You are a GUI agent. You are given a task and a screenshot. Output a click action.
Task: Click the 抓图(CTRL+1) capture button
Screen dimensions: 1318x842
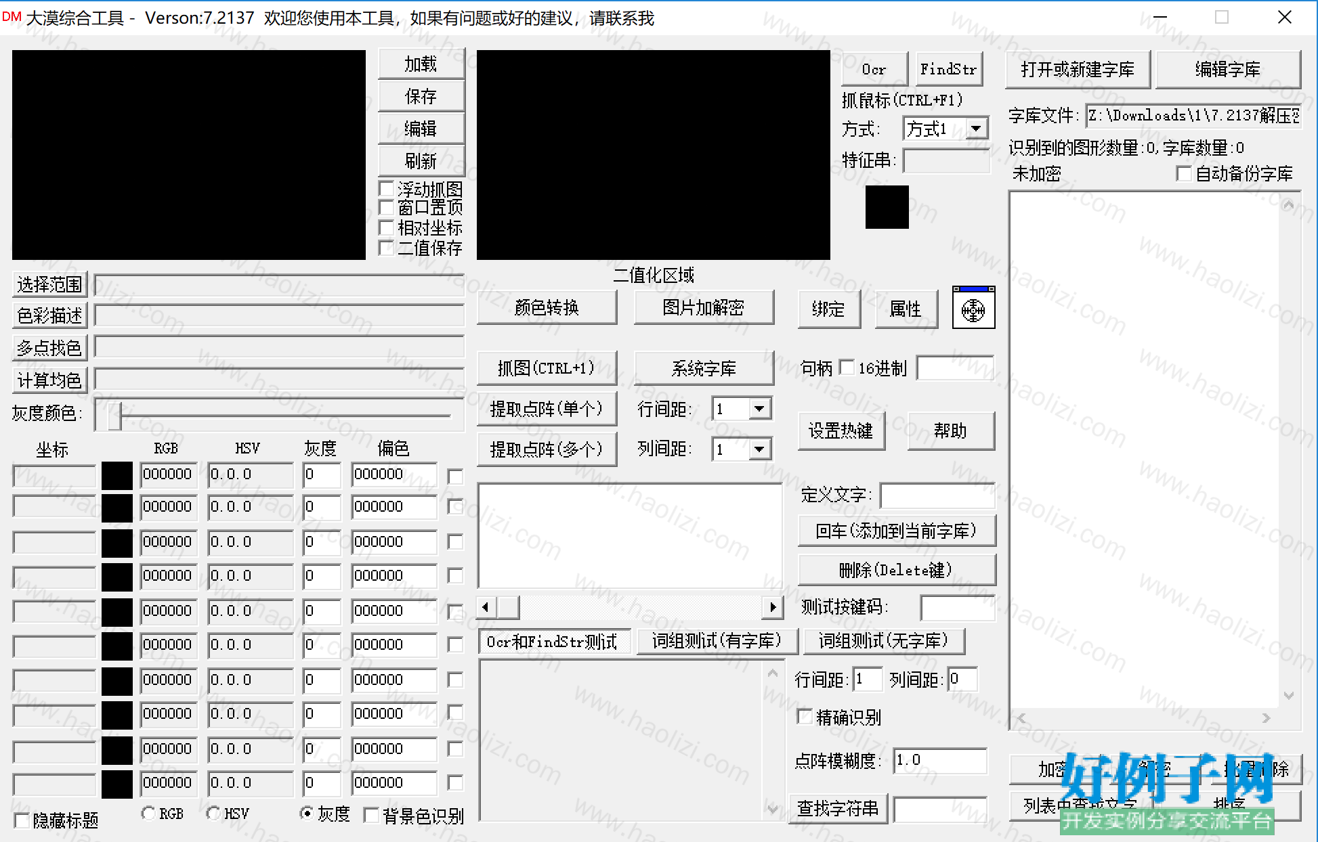(x=547, y=368)
